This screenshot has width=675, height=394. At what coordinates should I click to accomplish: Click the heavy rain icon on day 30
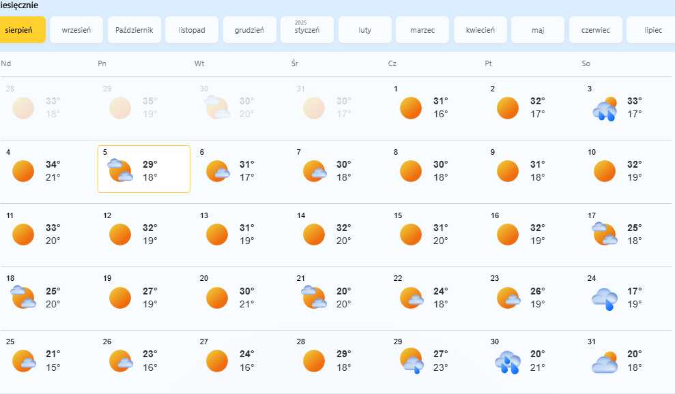[508, 362]
